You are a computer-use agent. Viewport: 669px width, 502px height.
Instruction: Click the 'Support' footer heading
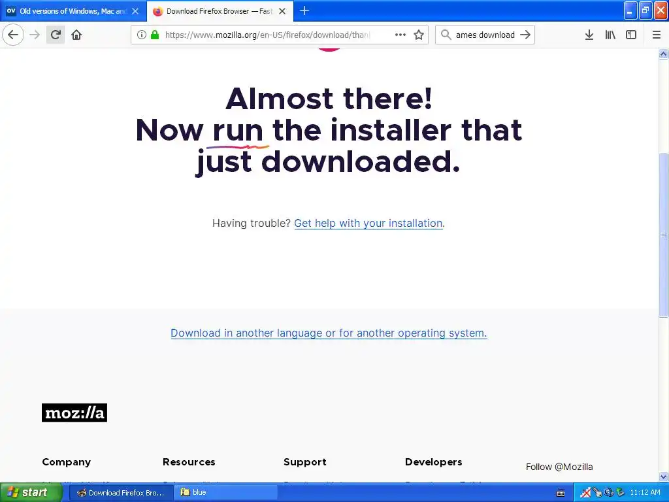pos(304,462)
